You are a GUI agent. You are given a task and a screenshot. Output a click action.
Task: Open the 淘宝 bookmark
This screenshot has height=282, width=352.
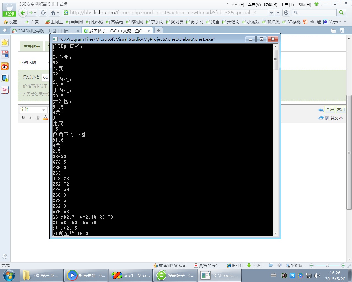(213, 22)
